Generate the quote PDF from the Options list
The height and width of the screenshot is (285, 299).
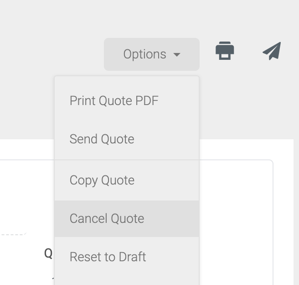(x=114, y=100)
